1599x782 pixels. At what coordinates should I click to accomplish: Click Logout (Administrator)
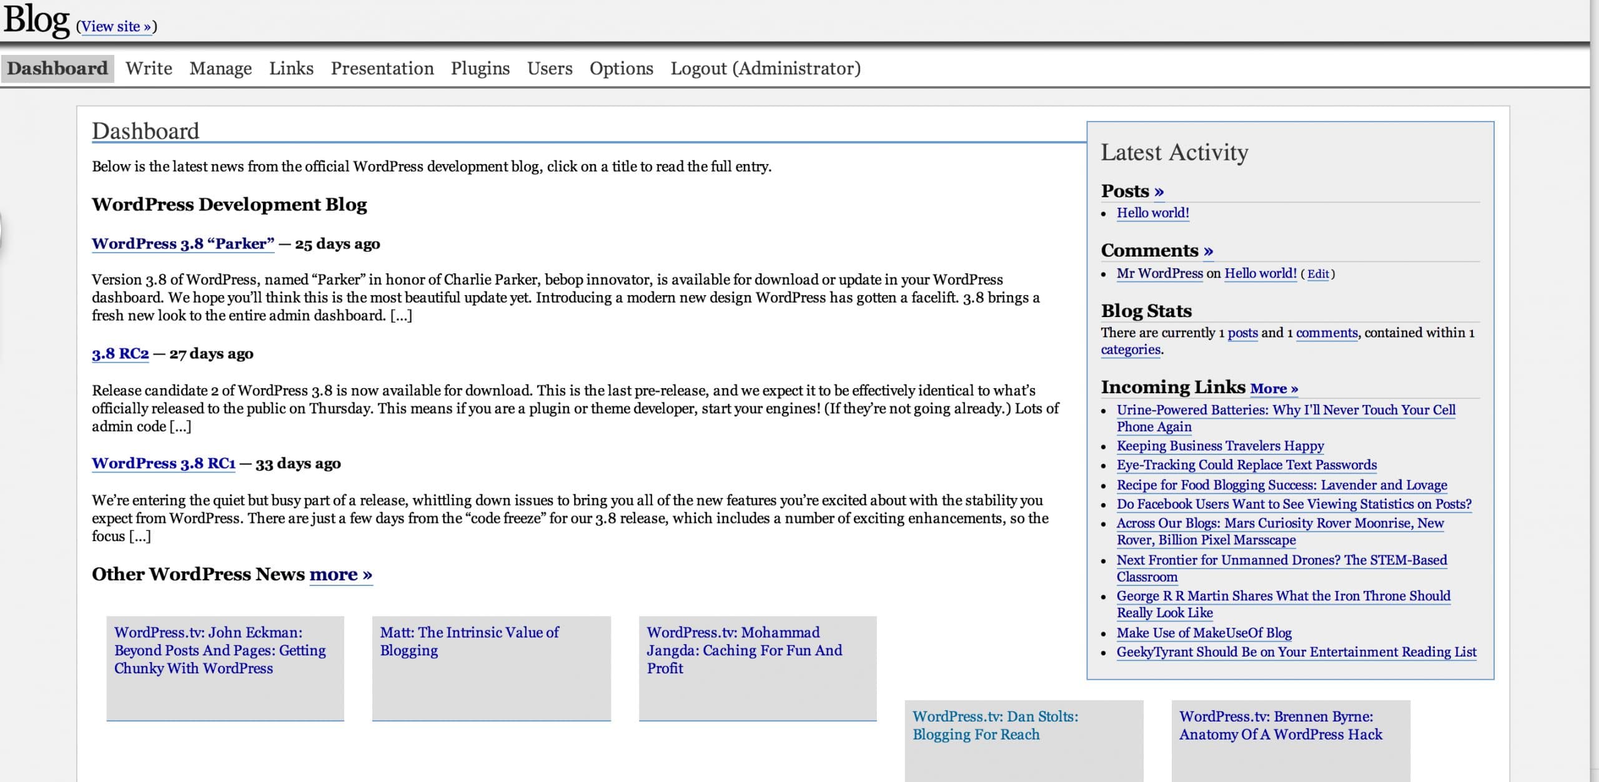click(x=766, y=68)
